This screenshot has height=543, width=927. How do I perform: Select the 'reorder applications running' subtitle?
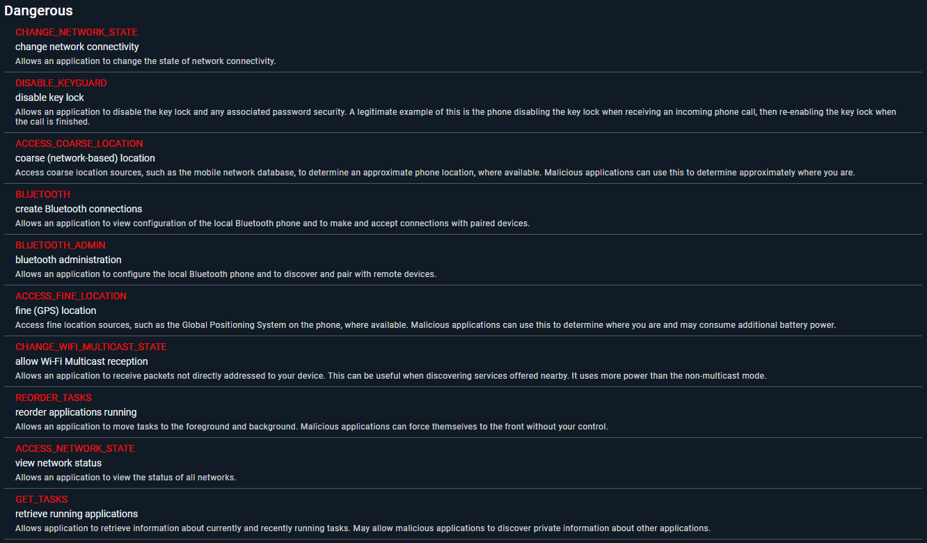click(76, 412)
